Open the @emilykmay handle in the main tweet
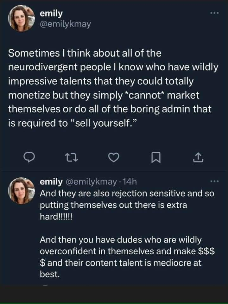This screenshot has height=304, width=228. [65, 24]
